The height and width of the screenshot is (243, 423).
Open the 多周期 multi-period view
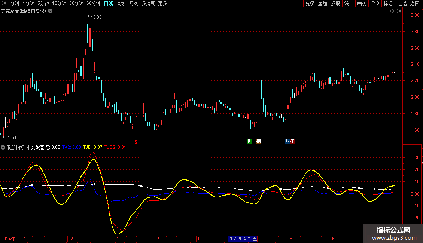click(x=148, y=3)
